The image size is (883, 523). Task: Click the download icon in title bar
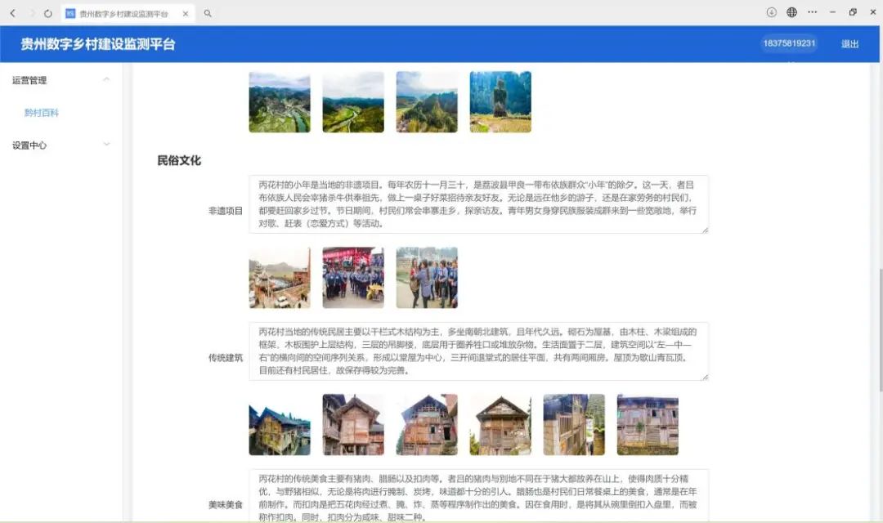pos(771,12)
